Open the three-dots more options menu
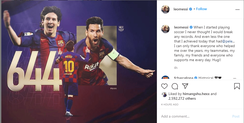This screenshot has height=123, width=244. pyautogui.click(x=237, y=10)
